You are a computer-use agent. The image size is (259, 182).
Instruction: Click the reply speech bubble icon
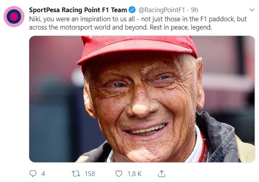tap(33, 173)
